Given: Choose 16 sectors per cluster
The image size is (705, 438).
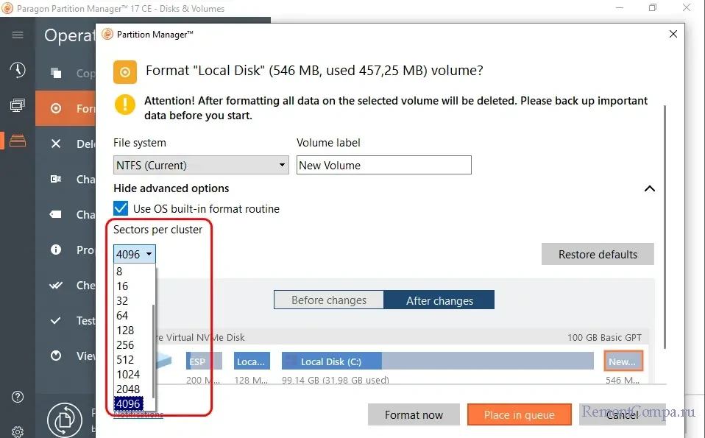Looking at the screenshot, I should [133, 286].
